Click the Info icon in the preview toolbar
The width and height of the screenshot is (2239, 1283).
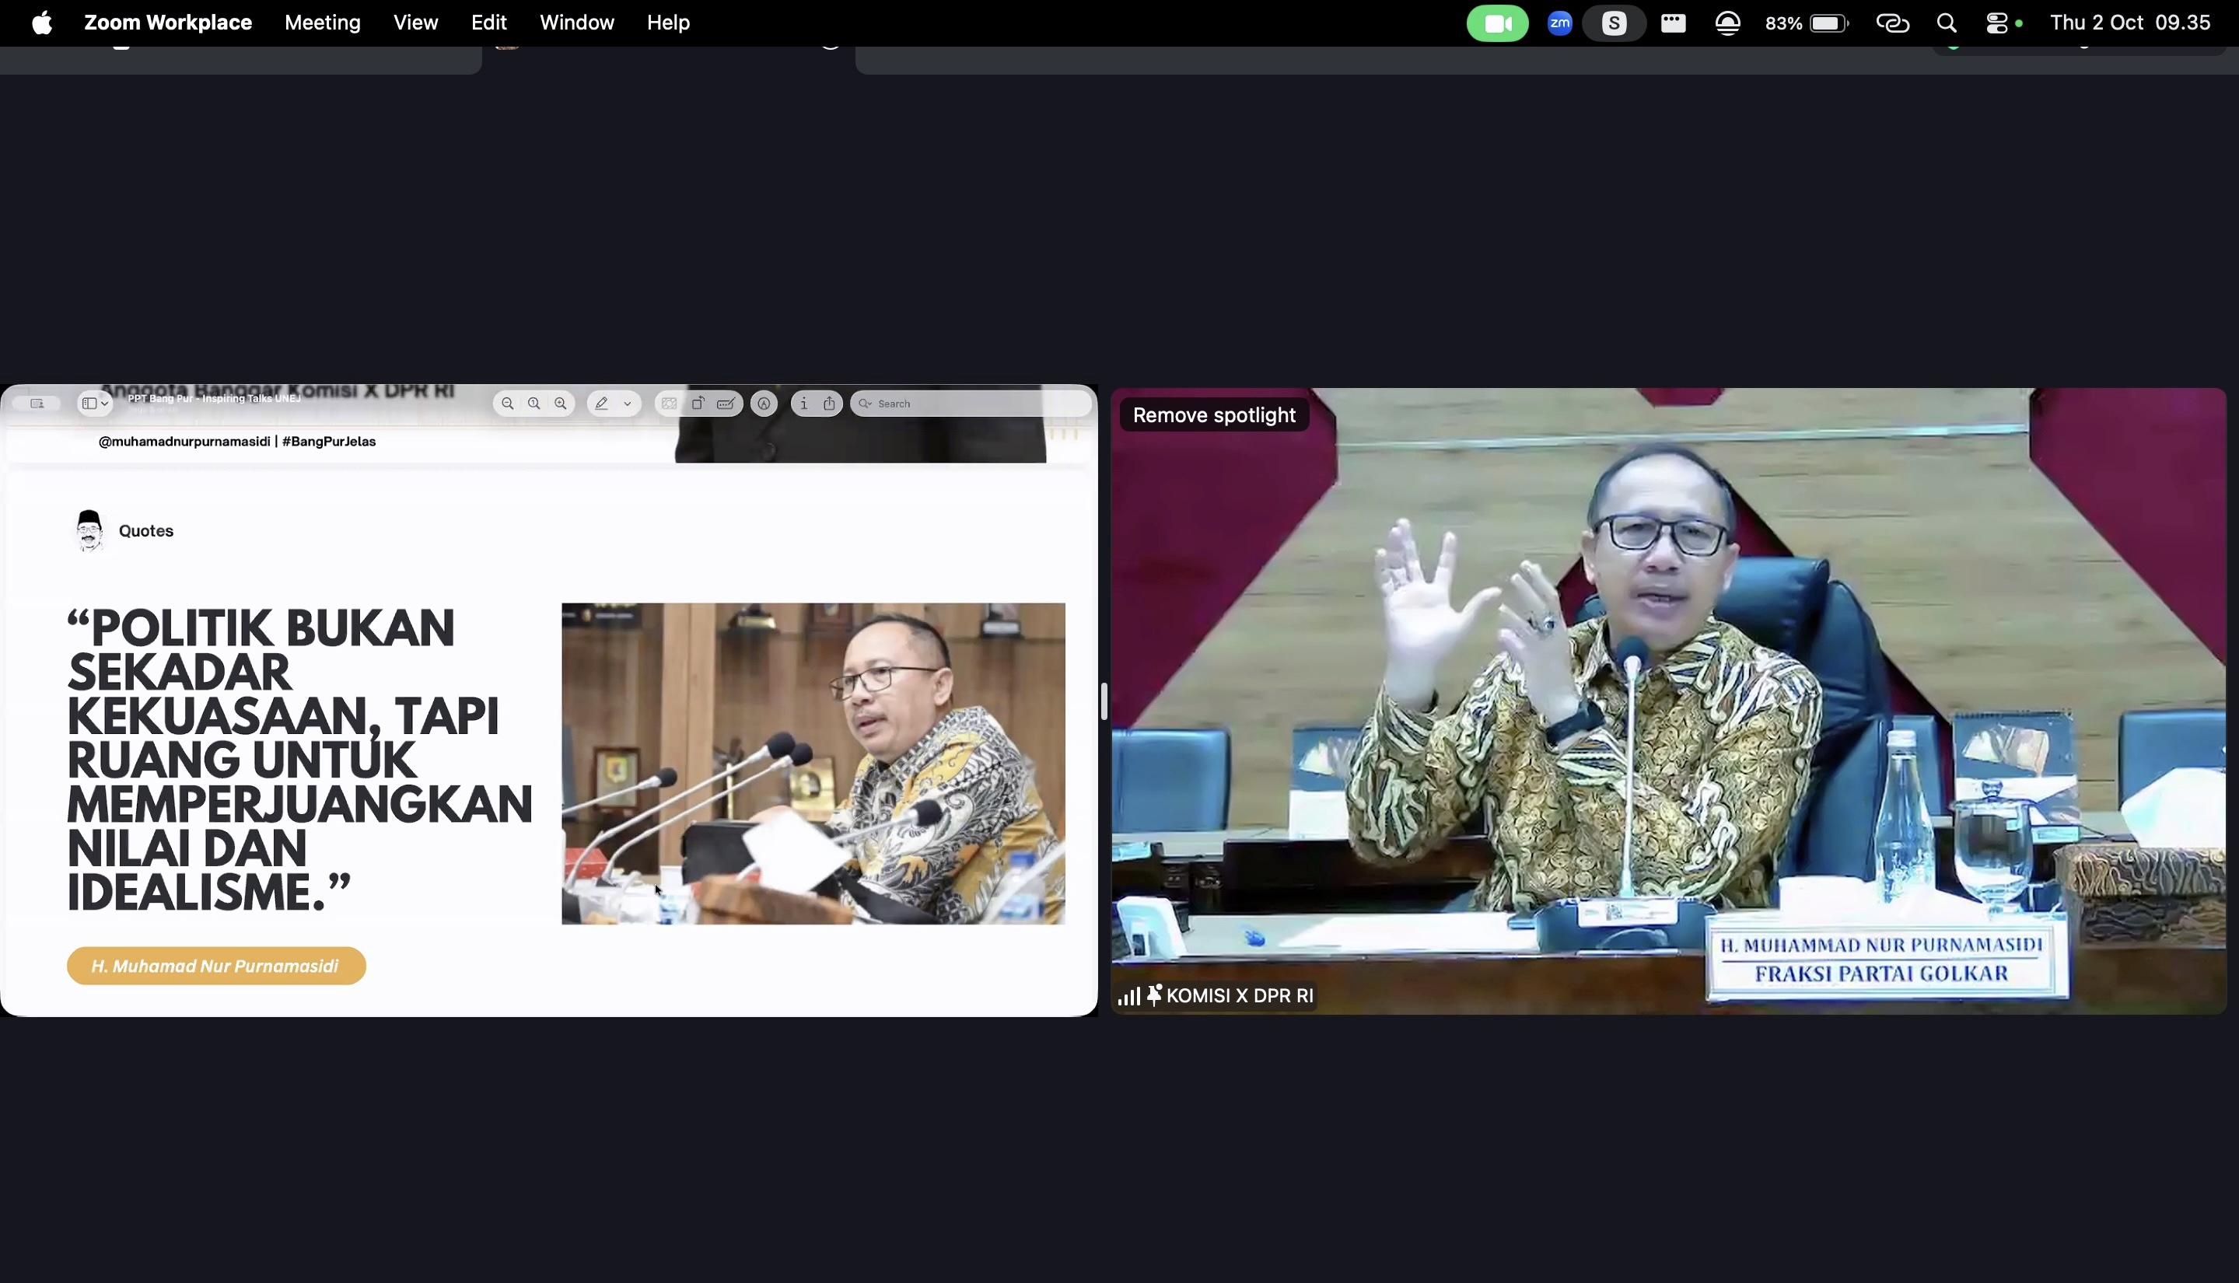click(x=803, y=403)
